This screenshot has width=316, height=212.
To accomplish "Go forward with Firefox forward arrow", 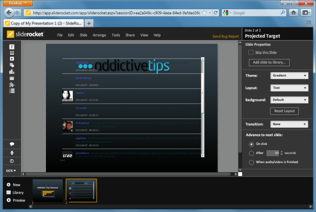I will tap(17, 13).
